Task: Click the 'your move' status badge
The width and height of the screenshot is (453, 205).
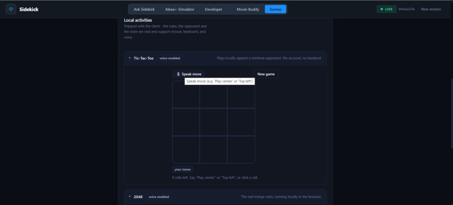Action: [x=183, y=170]
